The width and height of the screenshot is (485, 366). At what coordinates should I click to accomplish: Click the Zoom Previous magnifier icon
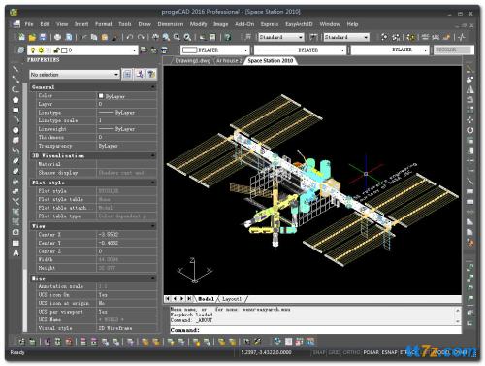(187, 37)
